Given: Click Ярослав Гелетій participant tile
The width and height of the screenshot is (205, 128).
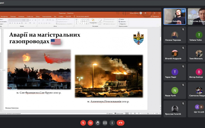Looking at the screenshot, I should tap(175, 109).
